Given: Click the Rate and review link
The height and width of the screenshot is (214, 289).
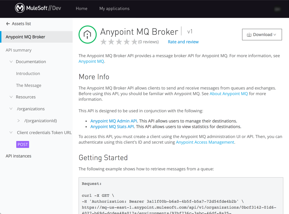Looking at the screenshot, I should tap(183, 42).
